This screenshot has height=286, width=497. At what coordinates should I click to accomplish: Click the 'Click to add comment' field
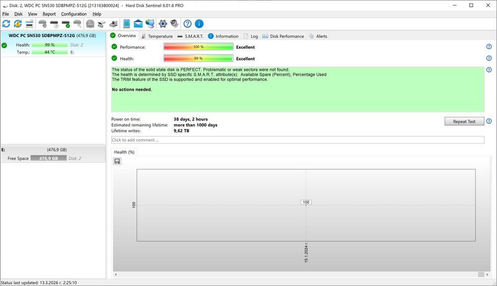click(x=298, y=140)
